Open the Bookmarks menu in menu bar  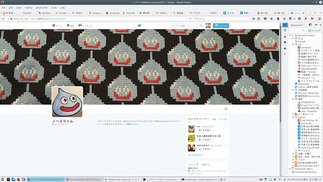41,8
